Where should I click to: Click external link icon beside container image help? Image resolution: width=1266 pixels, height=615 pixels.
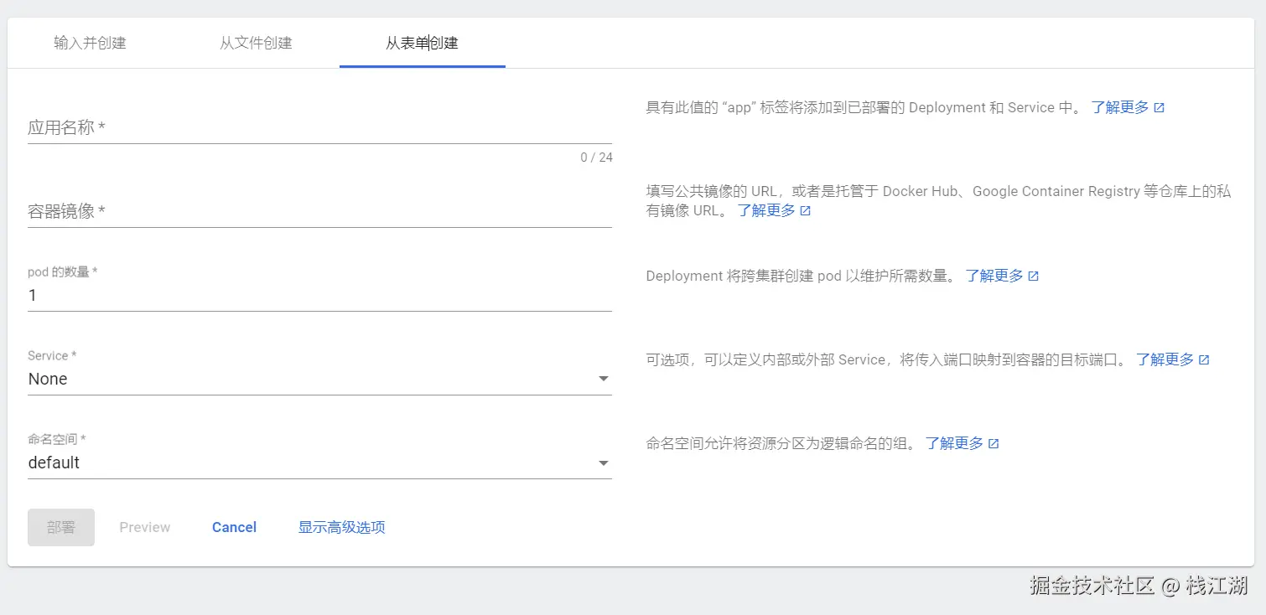[x=806, y=211]
